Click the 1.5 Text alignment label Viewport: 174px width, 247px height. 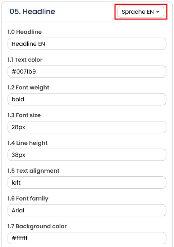point(33,171)
